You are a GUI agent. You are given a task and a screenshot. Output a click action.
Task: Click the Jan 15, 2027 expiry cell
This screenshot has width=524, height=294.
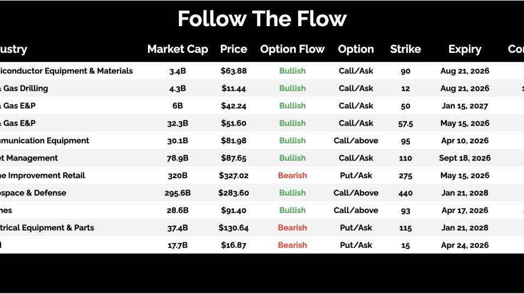coord(465,106)
